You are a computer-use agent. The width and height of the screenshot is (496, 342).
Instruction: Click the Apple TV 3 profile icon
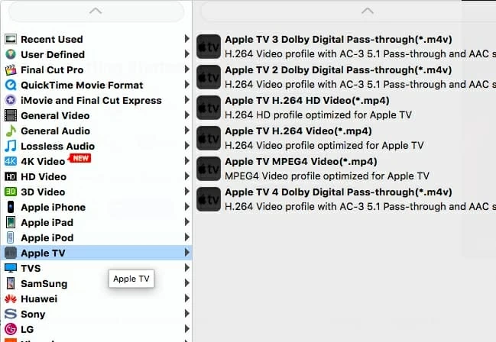click(x=209, y=47)
